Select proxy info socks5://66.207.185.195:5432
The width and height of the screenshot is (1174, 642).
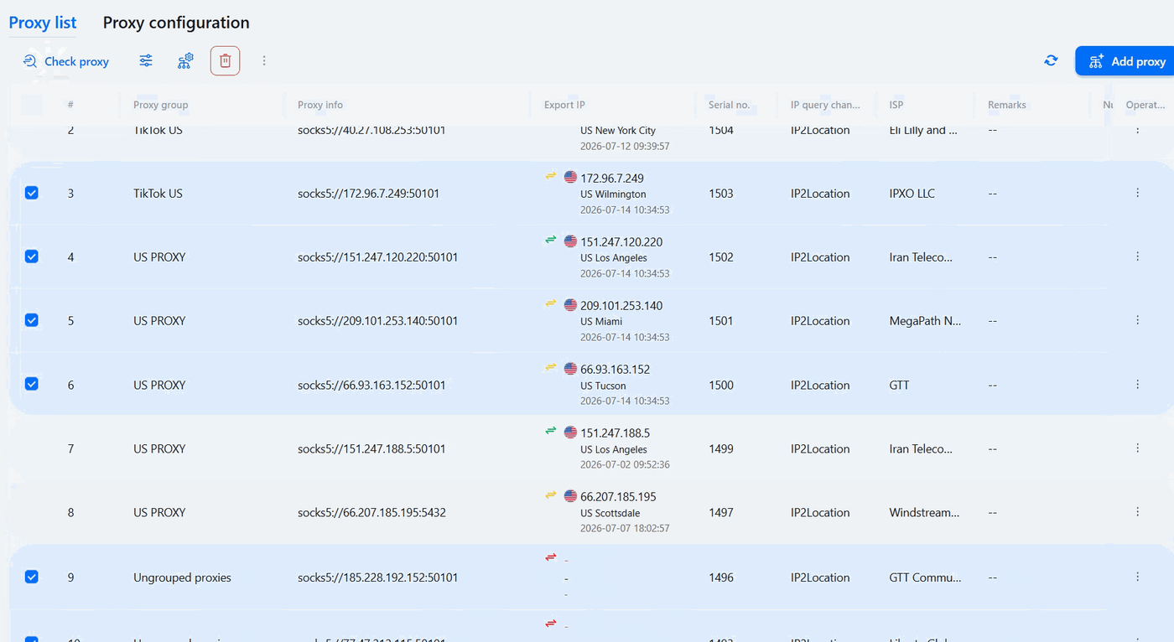[371, 512]
